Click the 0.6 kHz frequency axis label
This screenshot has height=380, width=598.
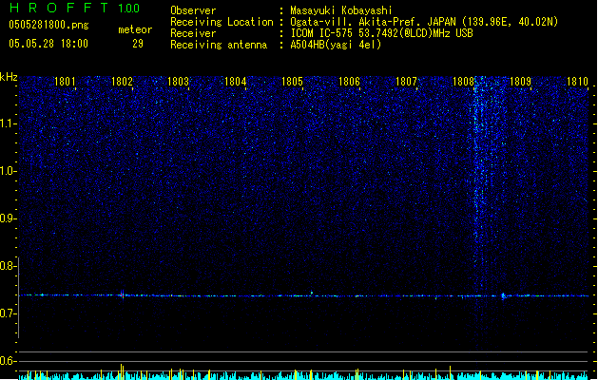(9, 361)
